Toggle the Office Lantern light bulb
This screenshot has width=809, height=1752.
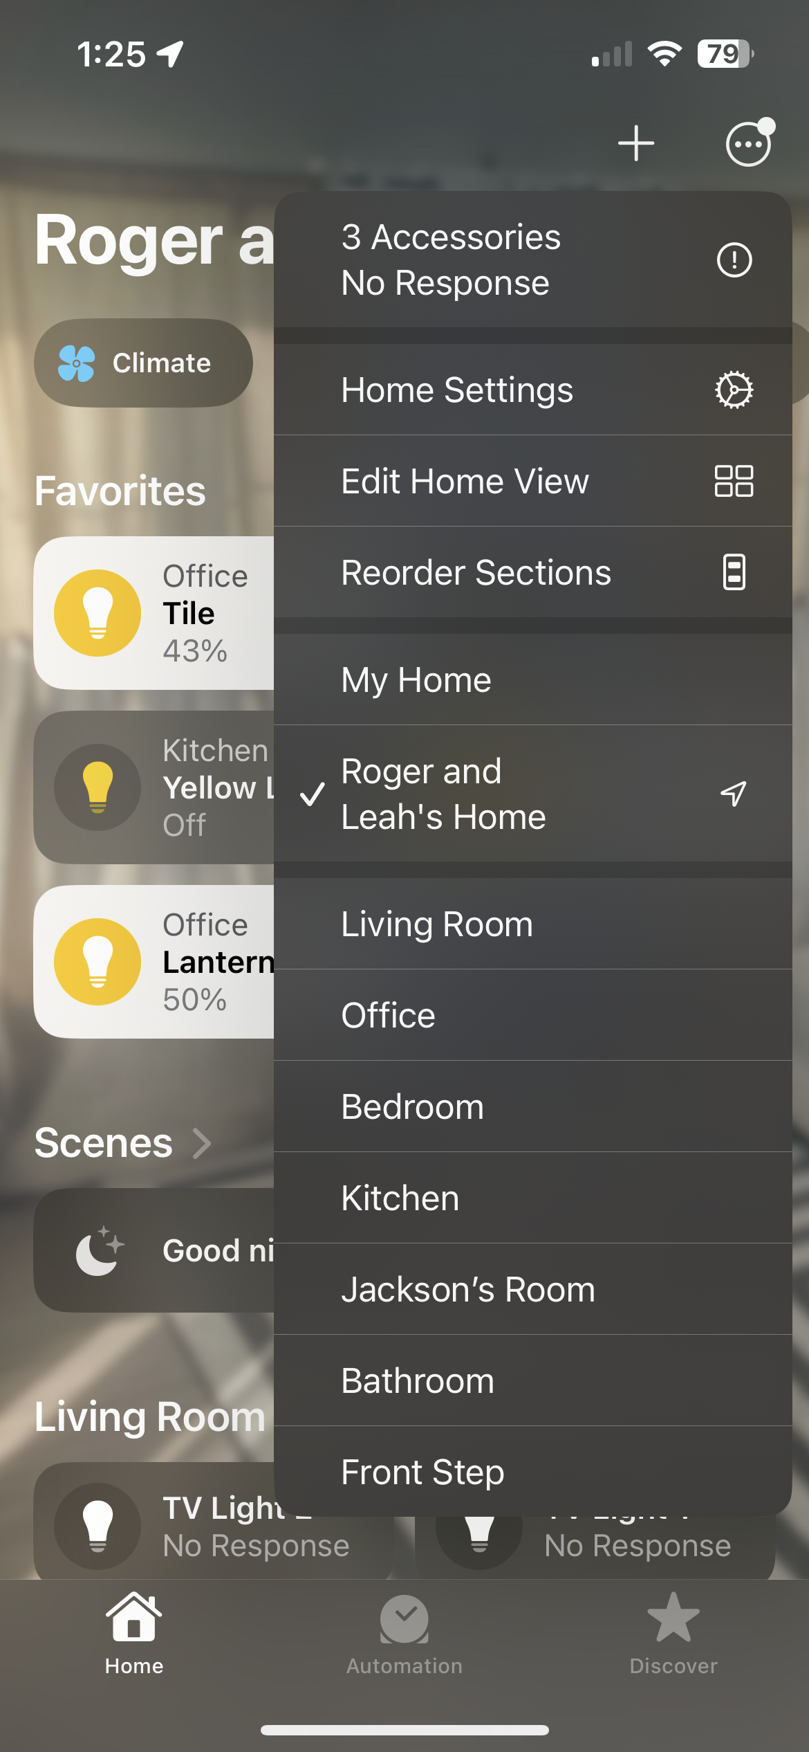click(x=97, y=962)
